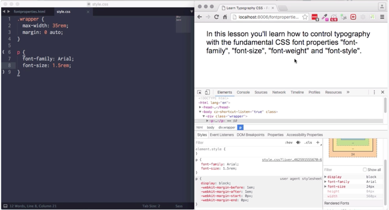389x210 pixels.
Task: Expand the head element node
Action: tap(200, 107)
